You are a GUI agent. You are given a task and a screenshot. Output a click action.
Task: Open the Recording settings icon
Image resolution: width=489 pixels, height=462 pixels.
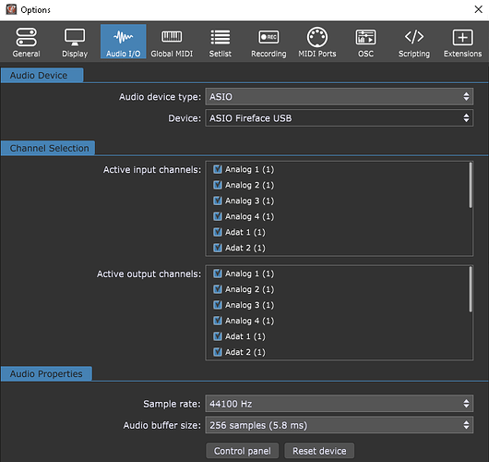tap(268, 37)
